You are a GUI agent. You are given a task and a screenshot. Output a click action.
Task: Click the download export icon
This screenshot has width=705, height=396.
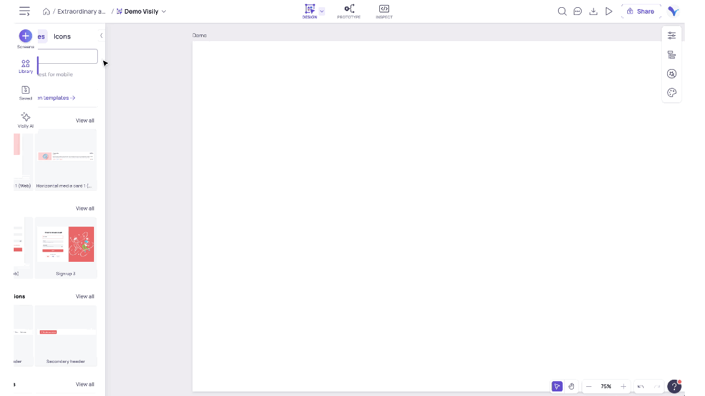tap(593, 11)
